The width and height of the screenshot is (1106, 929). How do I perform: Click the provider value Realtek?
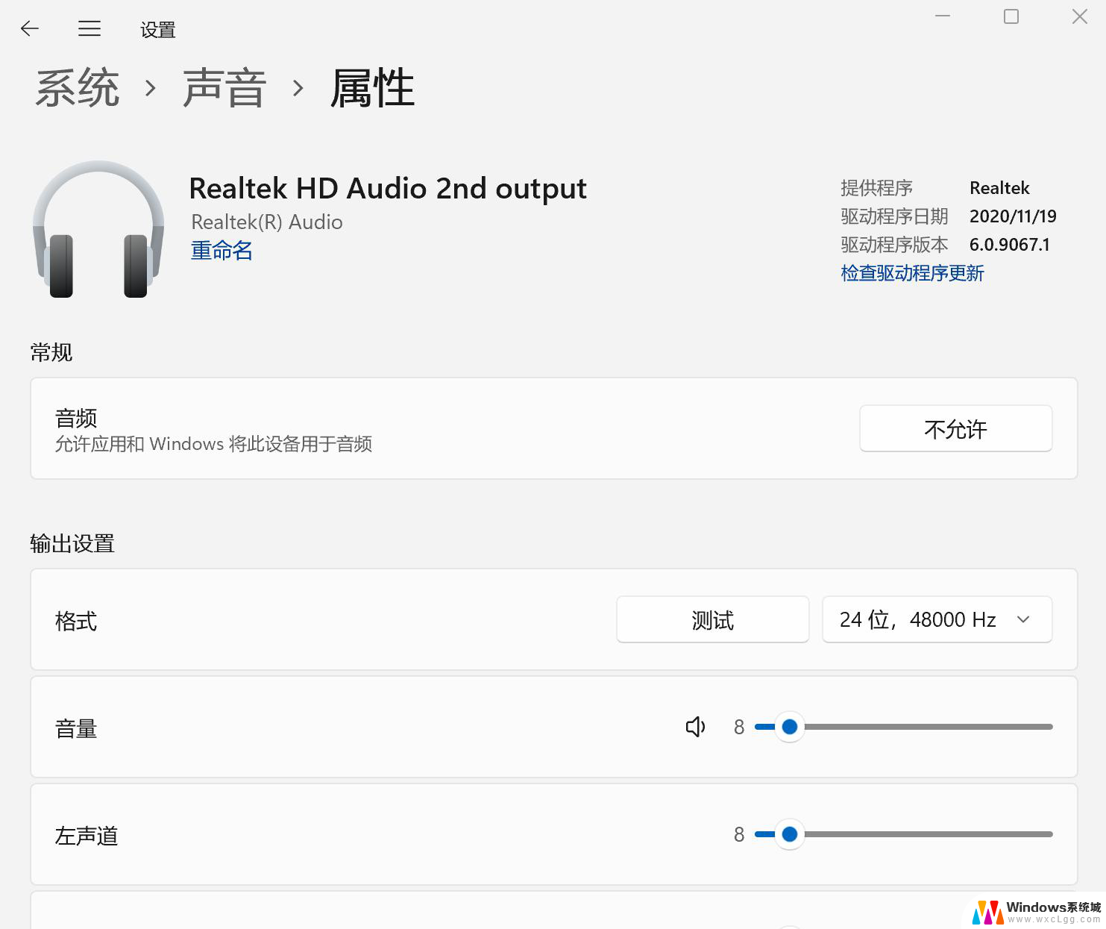click(999, 188)
